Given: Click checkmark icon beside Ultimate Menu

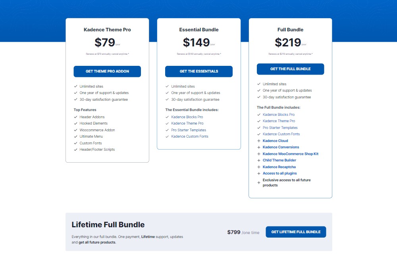Looking at the screenshot, I should click(x=75, y=136).
